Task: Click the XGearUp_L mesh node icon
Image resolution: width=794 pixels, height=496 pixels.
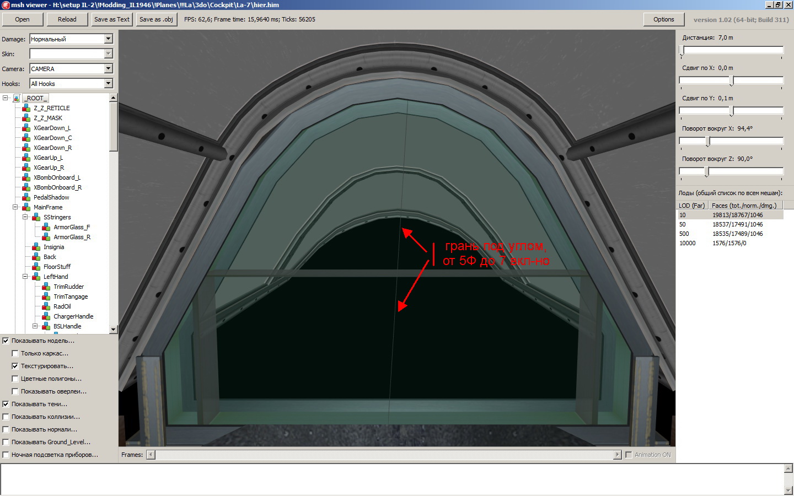Action: [x=26, y=158]
